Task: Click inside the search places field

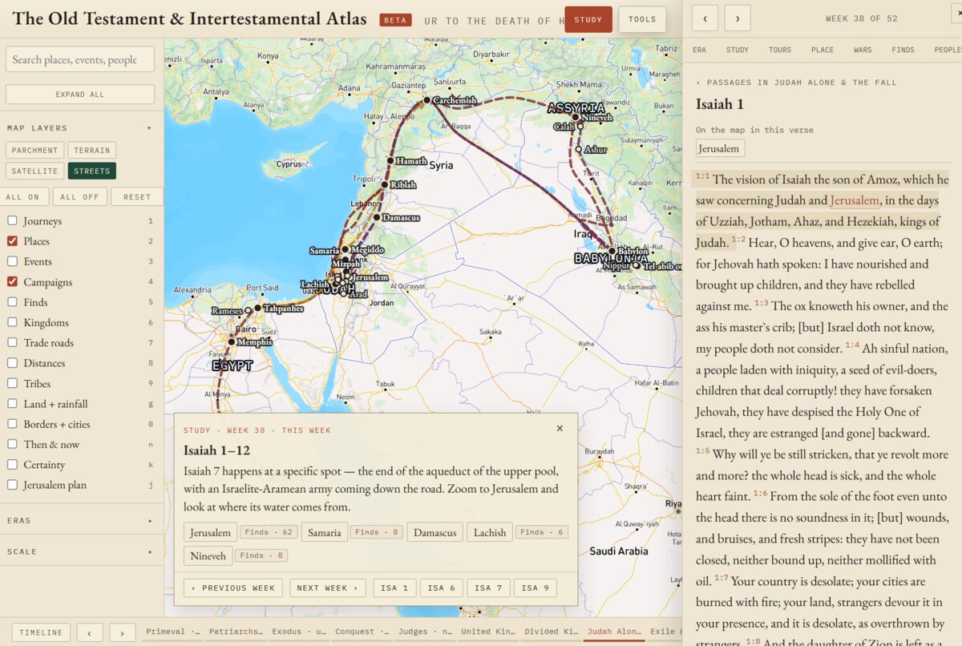Action: (80, 59)
